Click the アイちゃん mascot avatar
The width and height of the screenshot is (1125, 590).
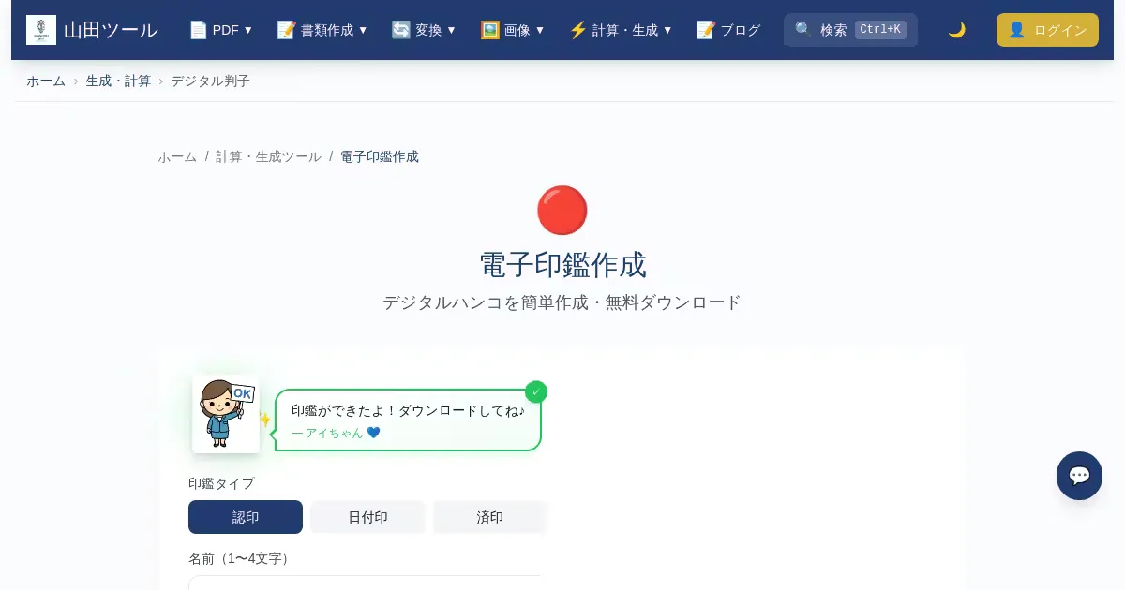click(x=226, y=414)
